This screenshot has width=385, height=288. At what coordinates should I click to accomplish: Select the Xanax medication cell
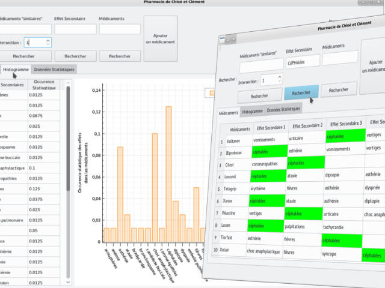tap(235, 201)
